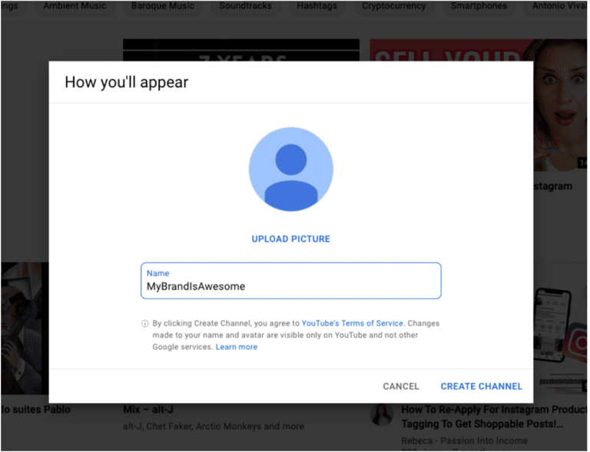Cancel the channel creation dialog
Image resolution: width=590 pixels, height=452 pixels.
coord(401,386)
